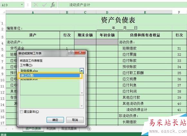
Task: Select column F header
Action: 179,12
